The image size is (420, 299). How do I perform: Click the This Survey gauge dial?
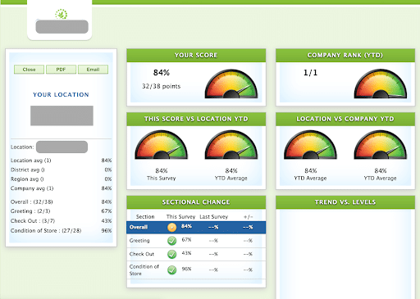pyautogui.click(x=162, y=145)
